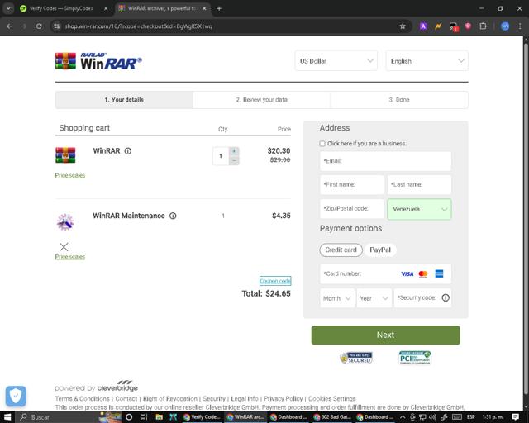Click the Mastercard logo
Screen dimensions: 529x423
(x=423, y=274)
